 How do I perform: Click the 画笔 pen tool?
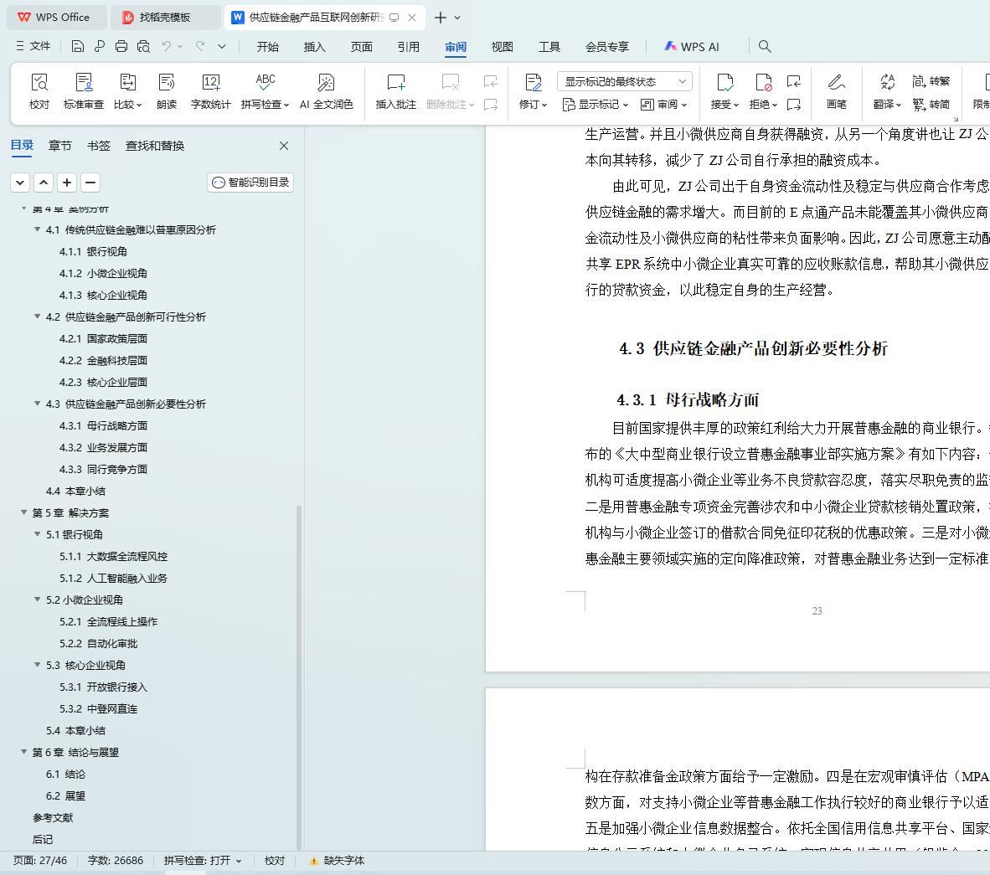coord(837,91)
